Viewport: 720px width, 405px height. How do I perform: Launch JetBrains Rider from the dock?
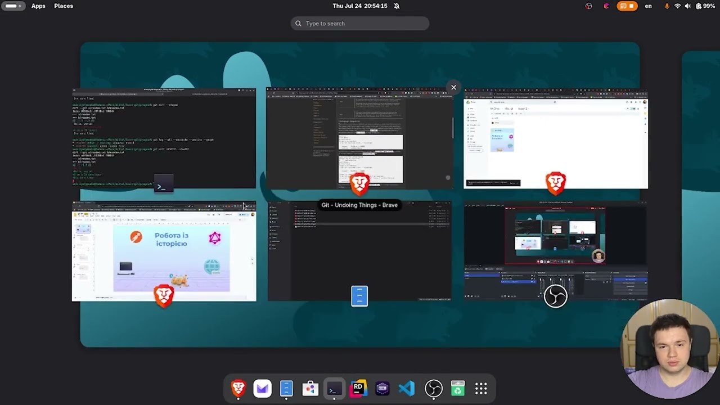[358, 389]
